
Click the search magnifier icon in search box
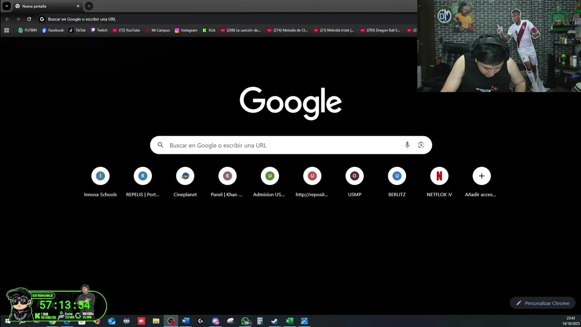point(160,145)
